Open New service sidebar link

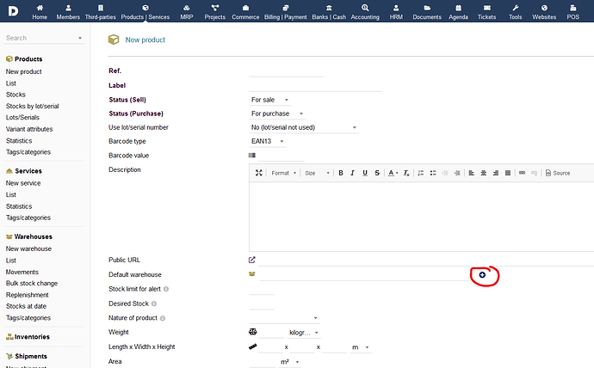(23, 183)
